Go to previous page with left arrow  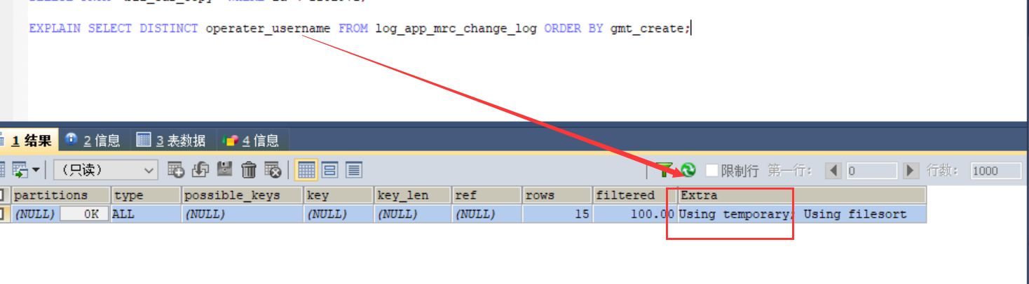[833, 171]
